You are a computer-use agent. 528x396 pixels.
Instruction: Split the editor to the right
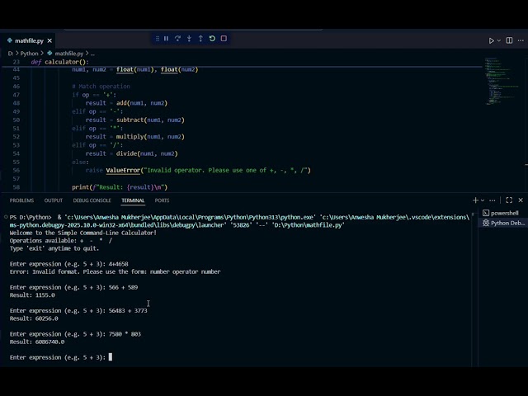(x=510, y=40)
